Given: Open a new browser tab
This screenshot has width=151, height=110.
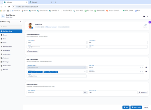Looking at the screenshot, I should pyautogui.click(x=56, y=2).
